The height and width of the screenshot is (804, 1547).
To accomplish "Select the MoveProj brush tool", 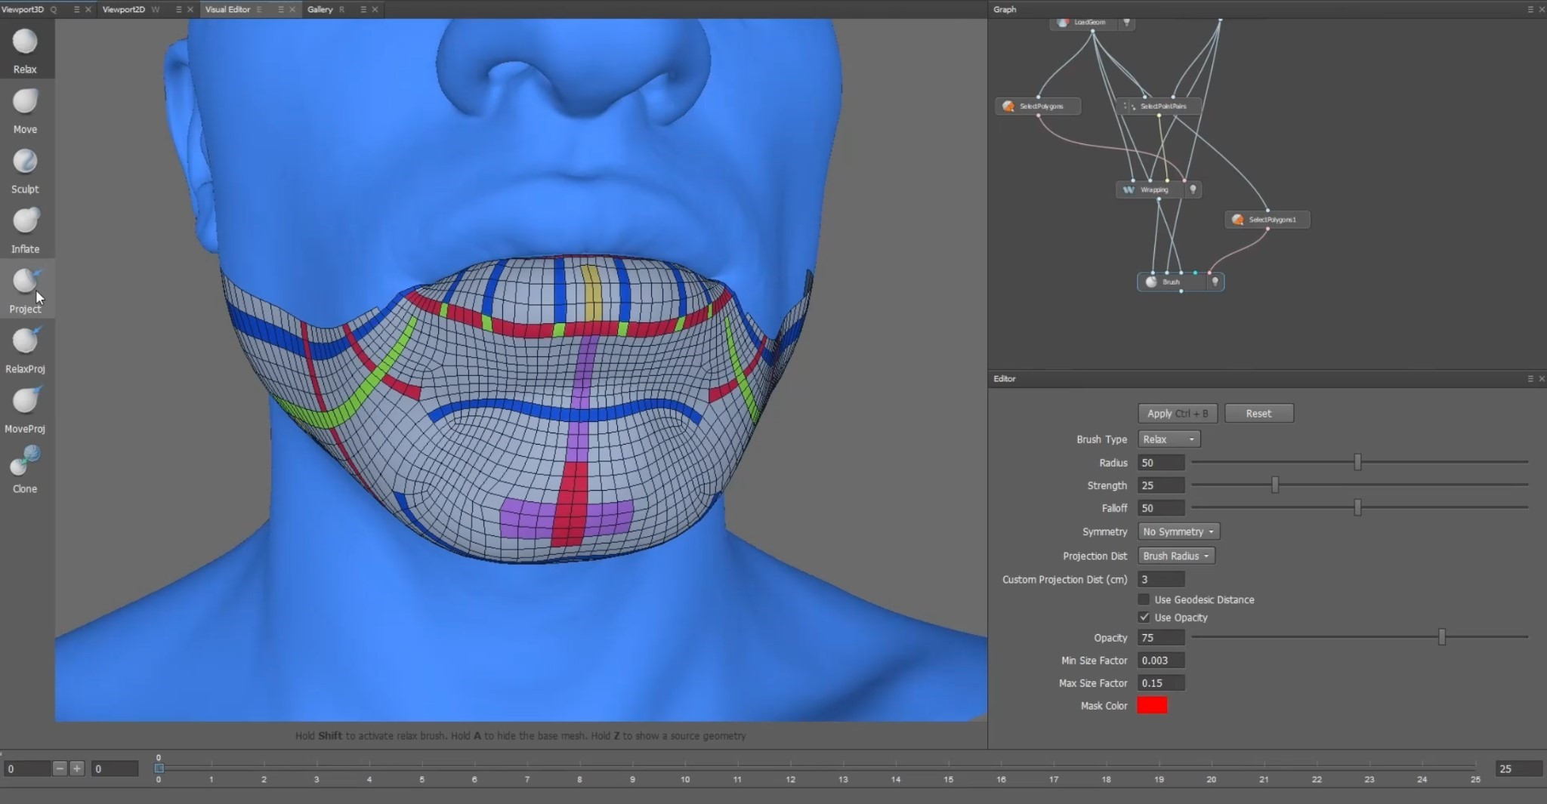I will (x=25, y=409).
